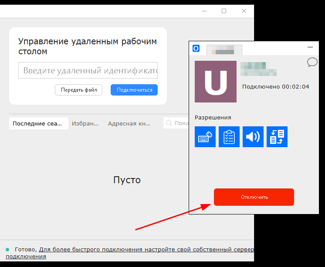Screen dimensions: 325x267
Task: Switch to the Избранное tab
Action: coord(85,123)
